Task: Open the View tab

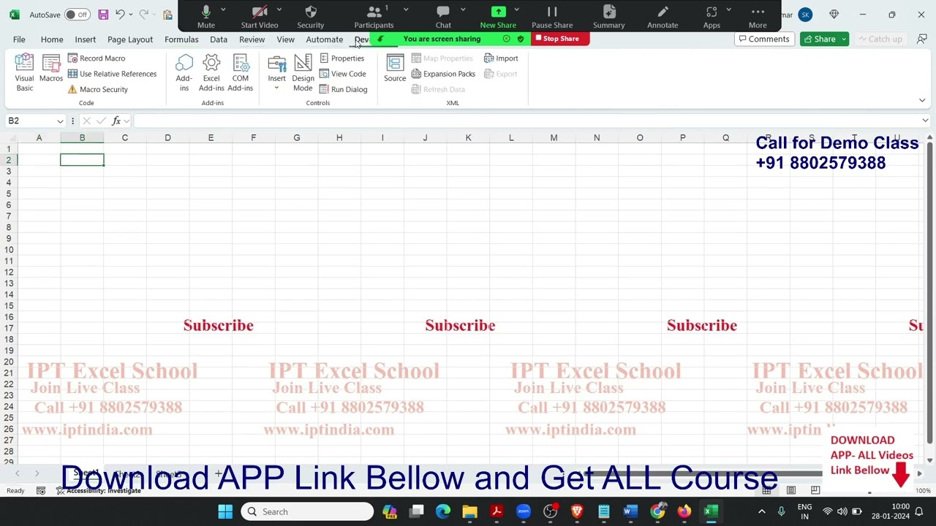Action: click(285, 39)
